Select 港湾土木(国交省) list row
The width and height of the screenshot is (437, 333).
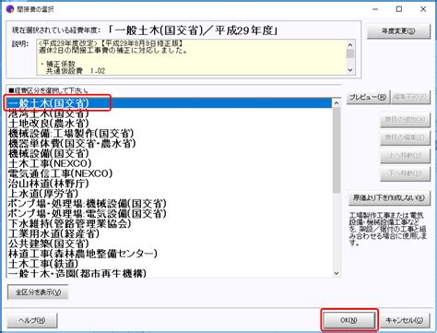tap(170, 113)
